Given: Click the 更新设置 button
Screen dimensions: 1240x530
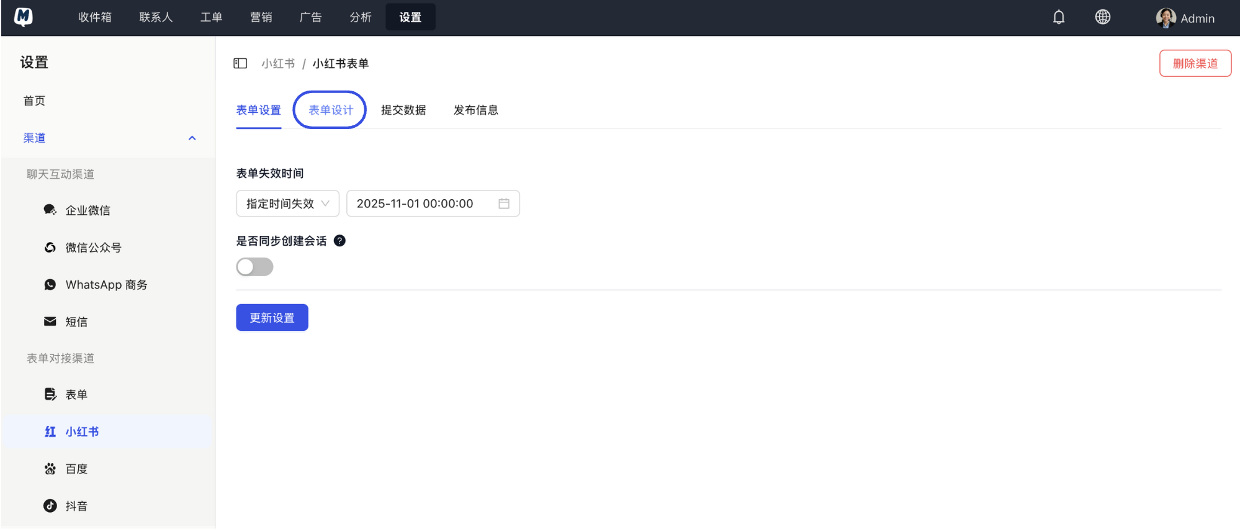Looking at the screenshot, I should [272, 318].
